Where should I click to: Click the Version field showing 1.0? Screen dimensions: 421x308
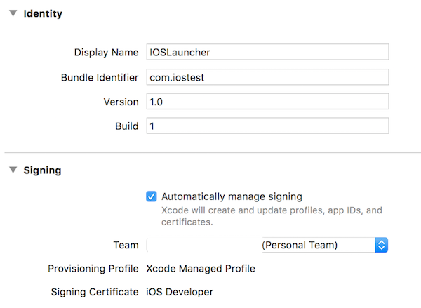coord(267,102)
